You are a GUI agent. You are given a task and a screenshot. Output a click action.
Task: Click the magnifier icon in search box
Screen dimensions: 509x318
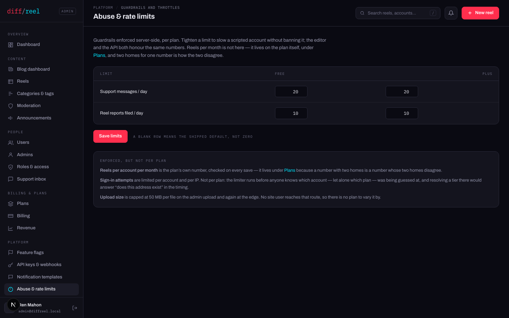tap(362, 13)
